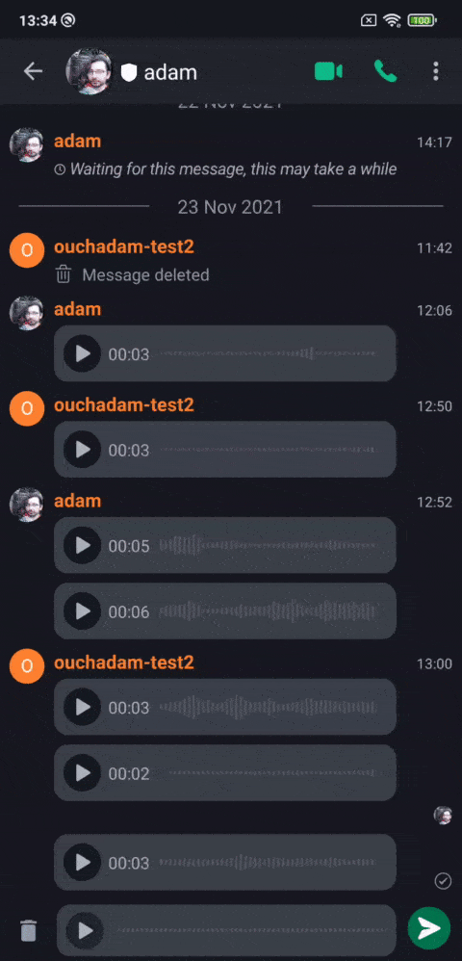
Task: Open adam's profile picture in the header
Action: (90, 71)
